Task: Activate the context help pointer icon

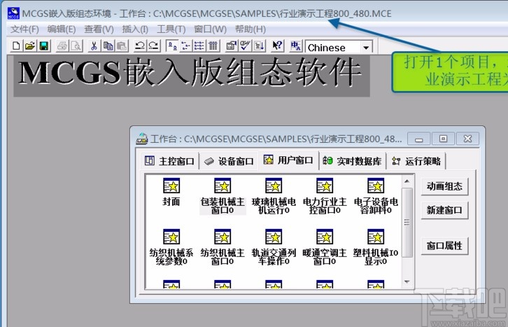Action: click(x=277, y=46)
